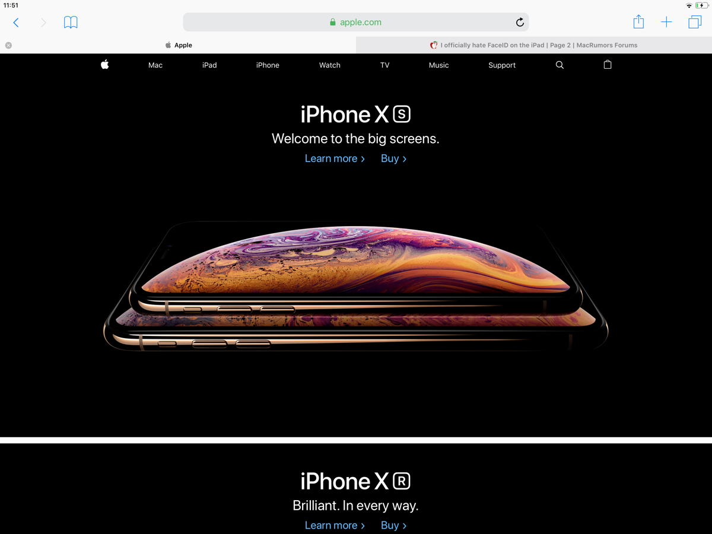
Task: Open the shopping bag icon
Action: click(608, 65)
